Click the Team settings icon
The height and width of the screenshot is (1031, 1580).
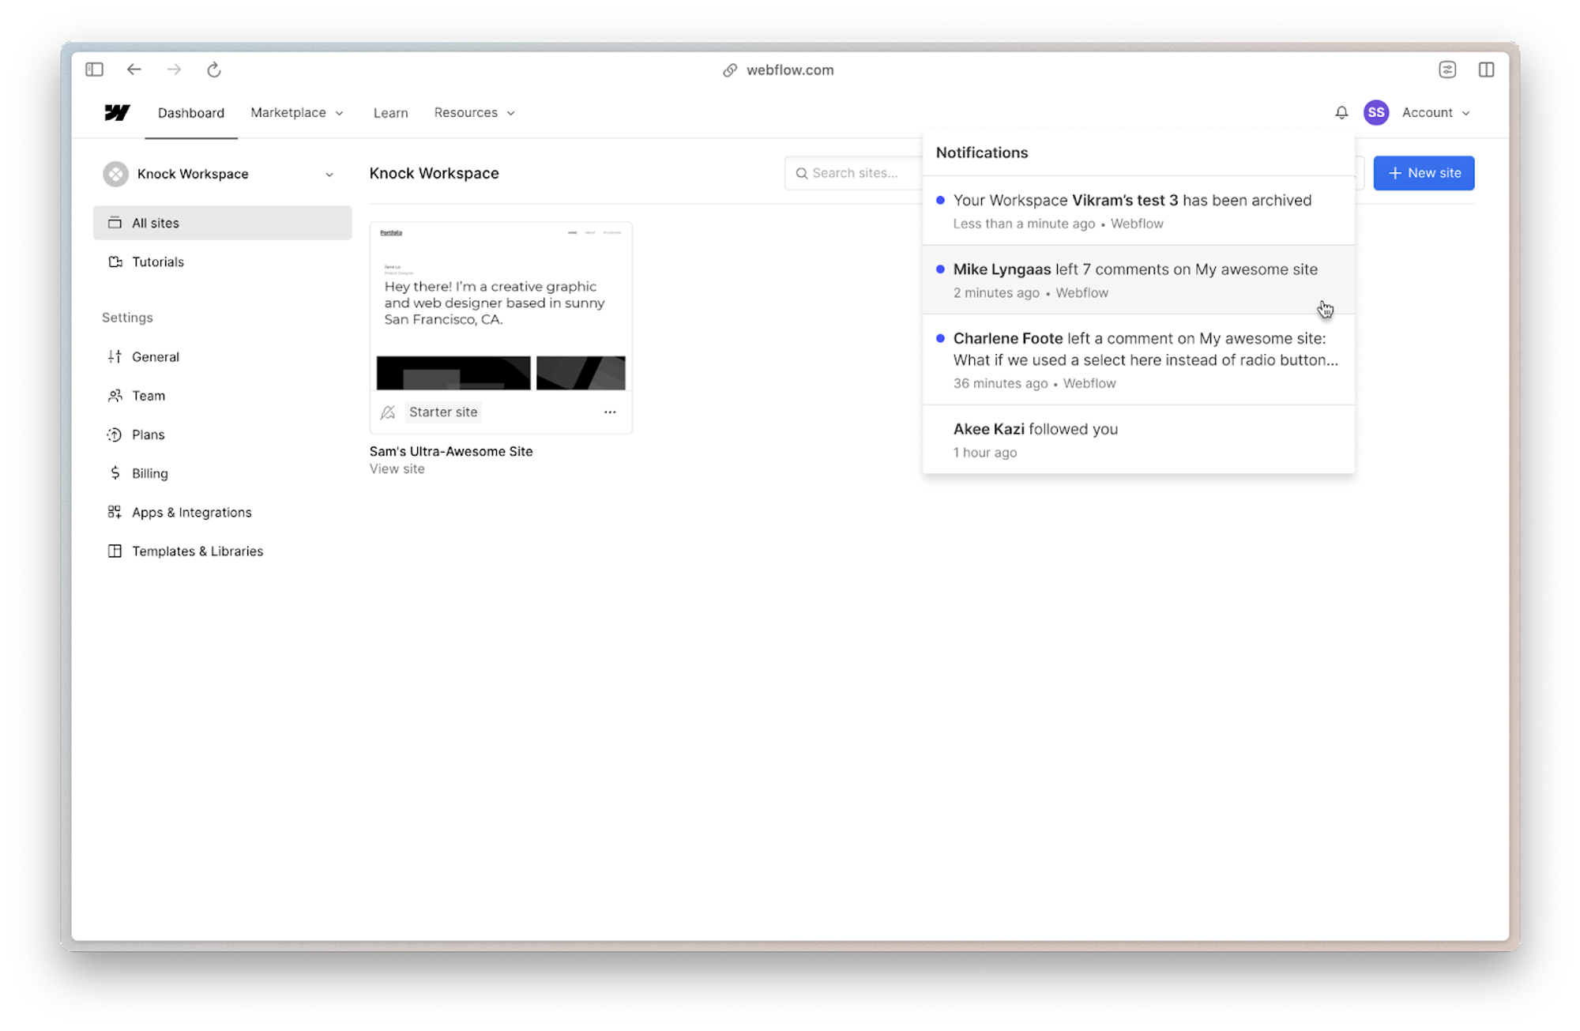[115, 395]
